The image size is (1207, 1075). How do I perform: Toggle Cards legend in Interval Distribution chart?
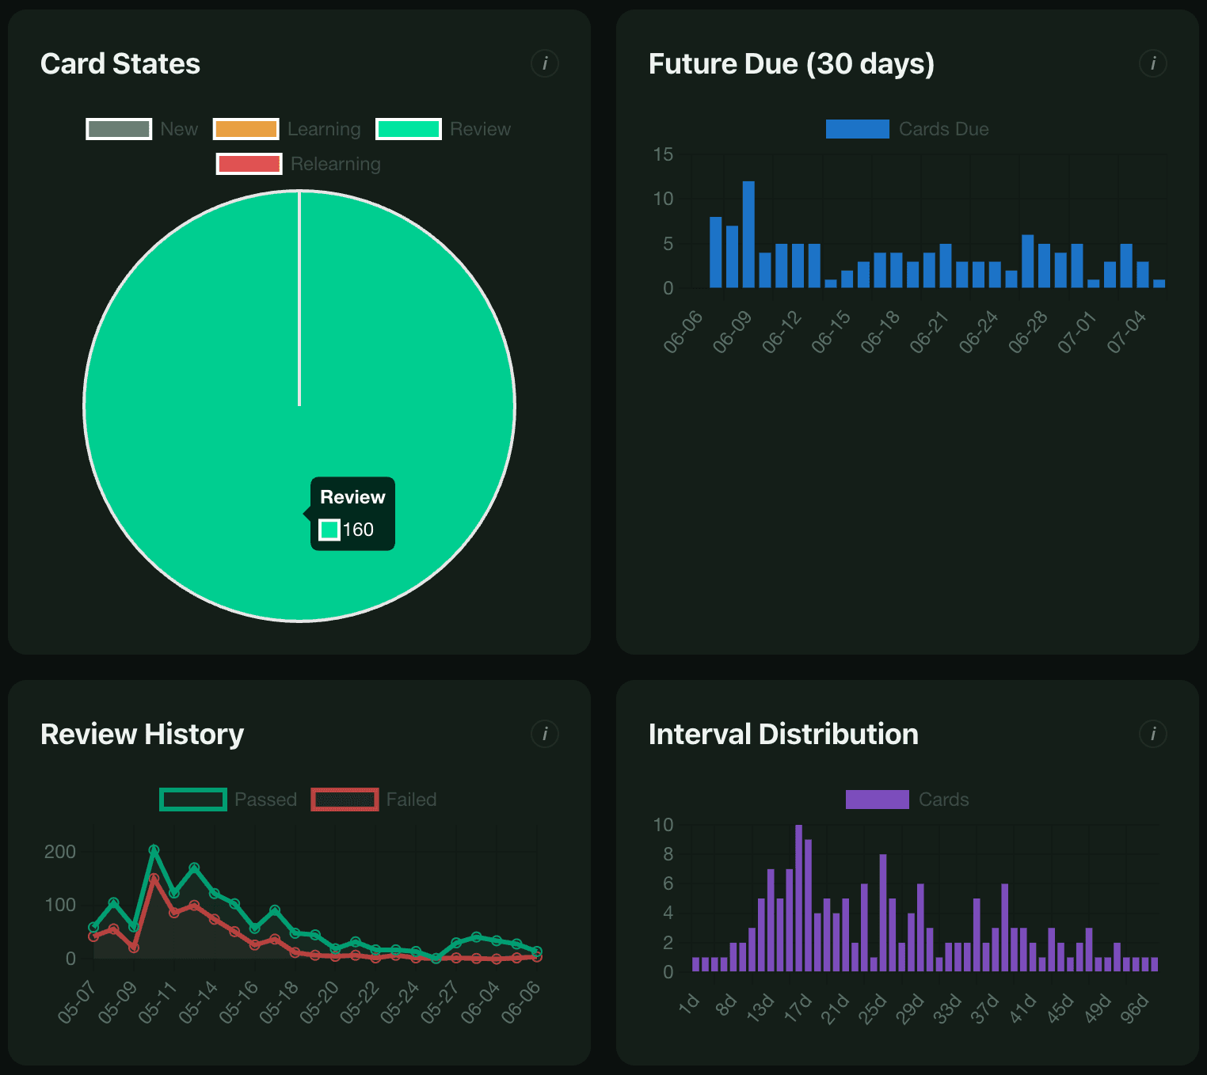908,800
